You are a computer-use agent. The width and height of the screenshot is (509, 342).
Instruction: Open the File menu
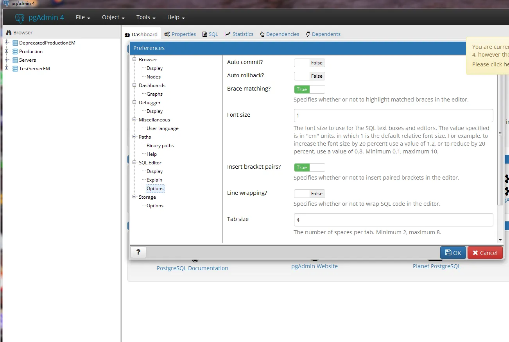coord(83,17)
